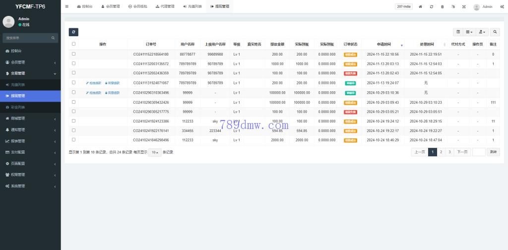Open the table search magnifier button
This screenshot has width=508, height=250.
pos(495,32)
